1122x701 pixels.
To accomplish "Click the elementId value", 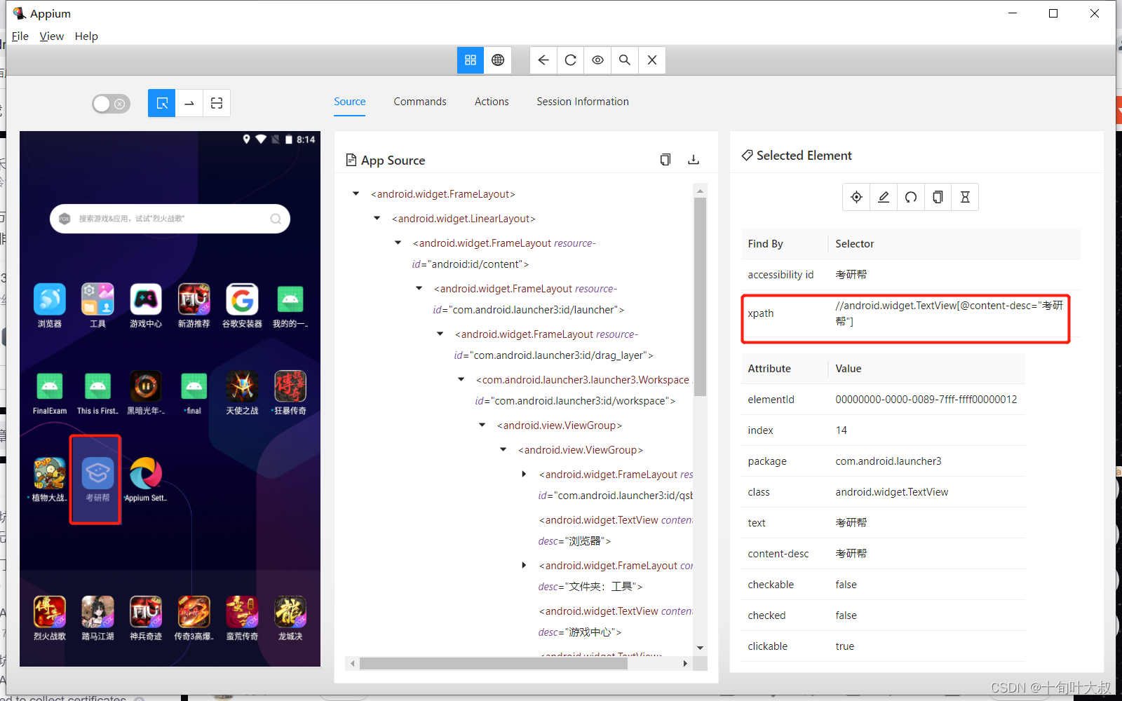I will (x=926, y=400).
